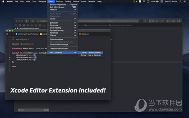Go back using the jump bar left arrow
The height and width of the screenshot is (118, 189).
click(10, 34)
